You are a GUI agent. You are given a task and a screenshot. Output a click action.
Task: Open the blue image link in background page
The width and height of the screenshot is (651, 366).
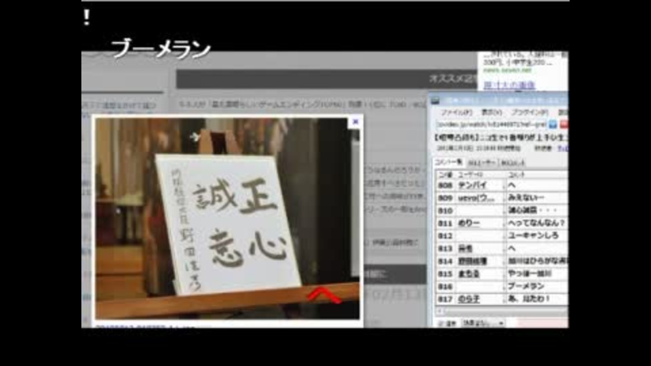pos(509,85)
